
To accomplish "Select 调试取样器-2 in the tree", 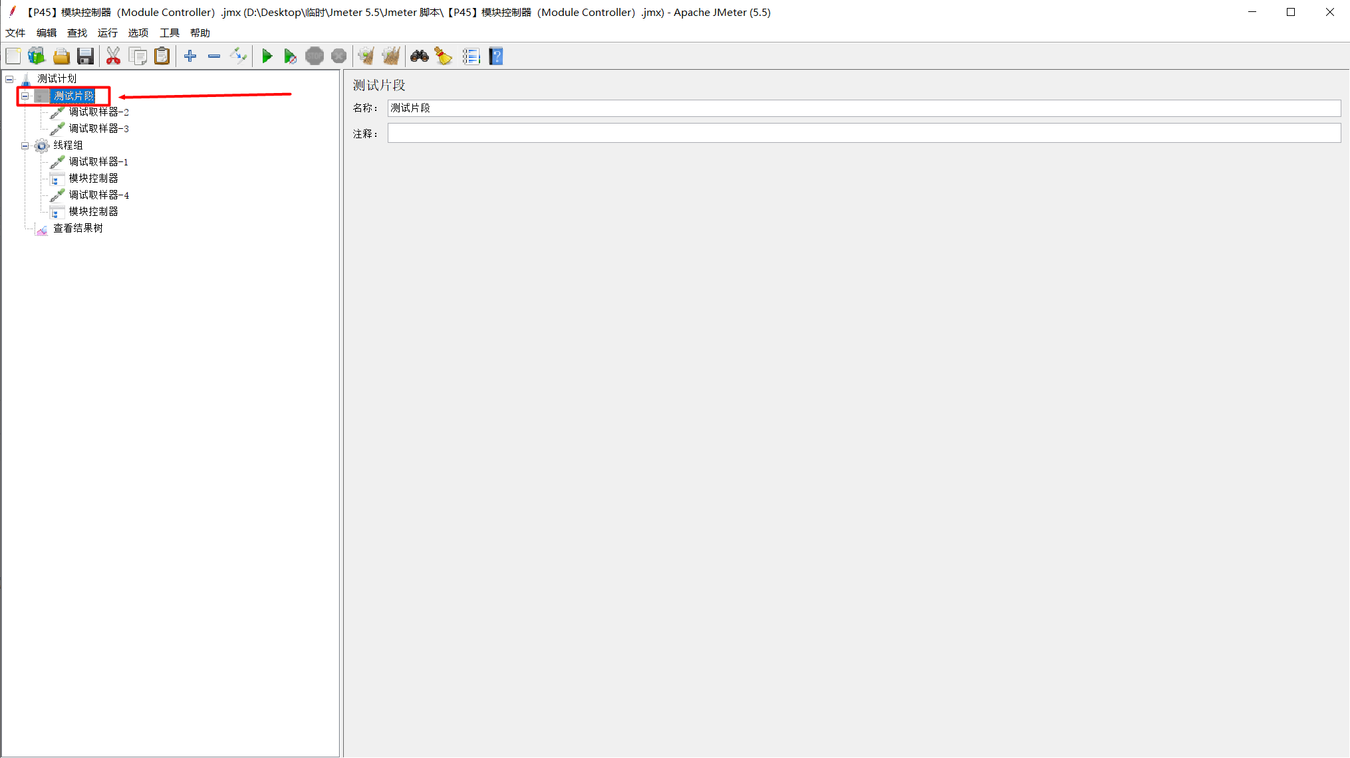I will tap(99, 112).
